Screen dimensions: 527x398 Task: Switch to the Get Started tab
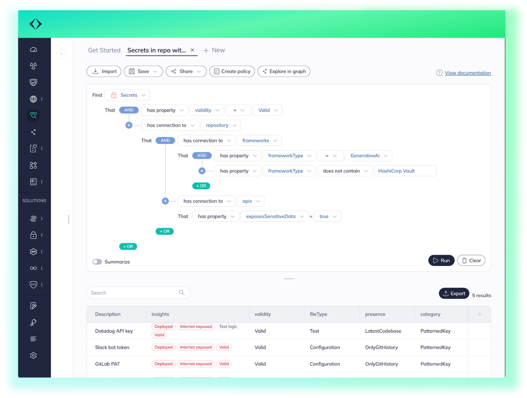click(104, 50)
